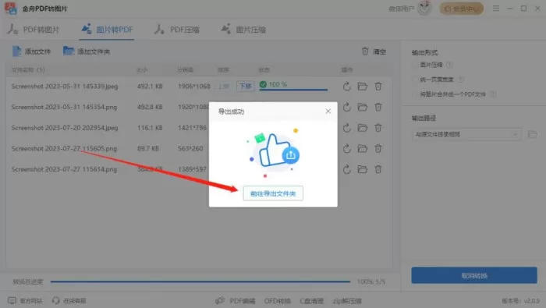Select file name Screenshot 2023-07-27 115614.png

tap(64, 169)
